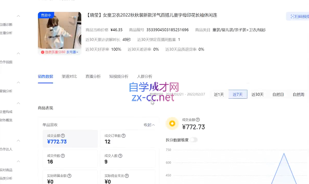Viewport: 309px width, 184px height.
Task: Select the 近1天 time range
Action: pyautogui.click(x=219, y=94)
